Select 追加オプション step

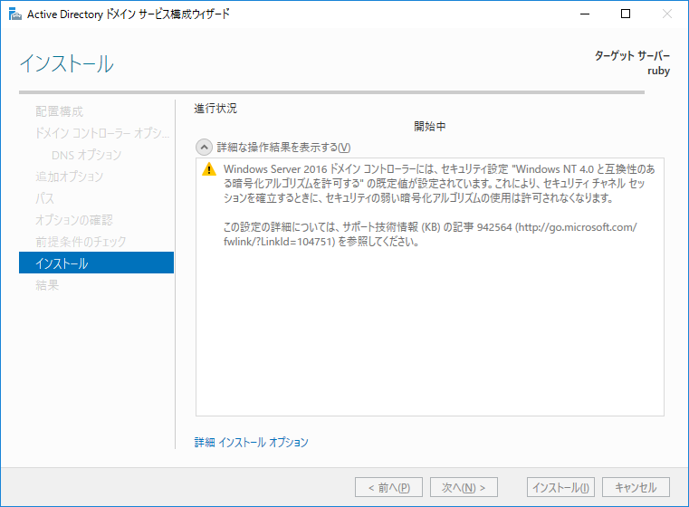click(x=70, y=177)
